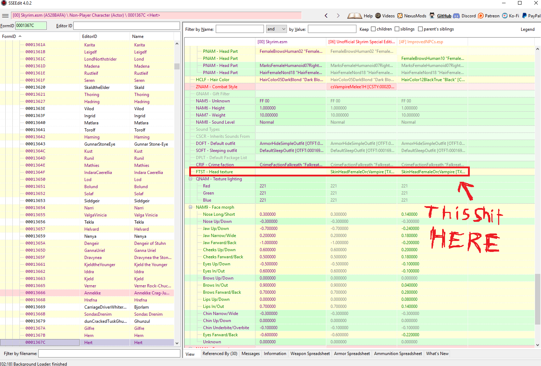Sort by the Name column header

point(152,36)
